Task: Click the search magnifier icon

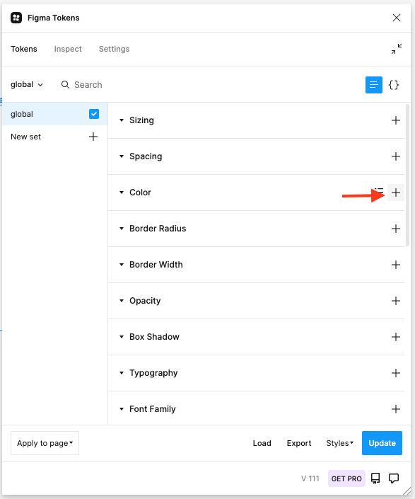Action: 65,85
